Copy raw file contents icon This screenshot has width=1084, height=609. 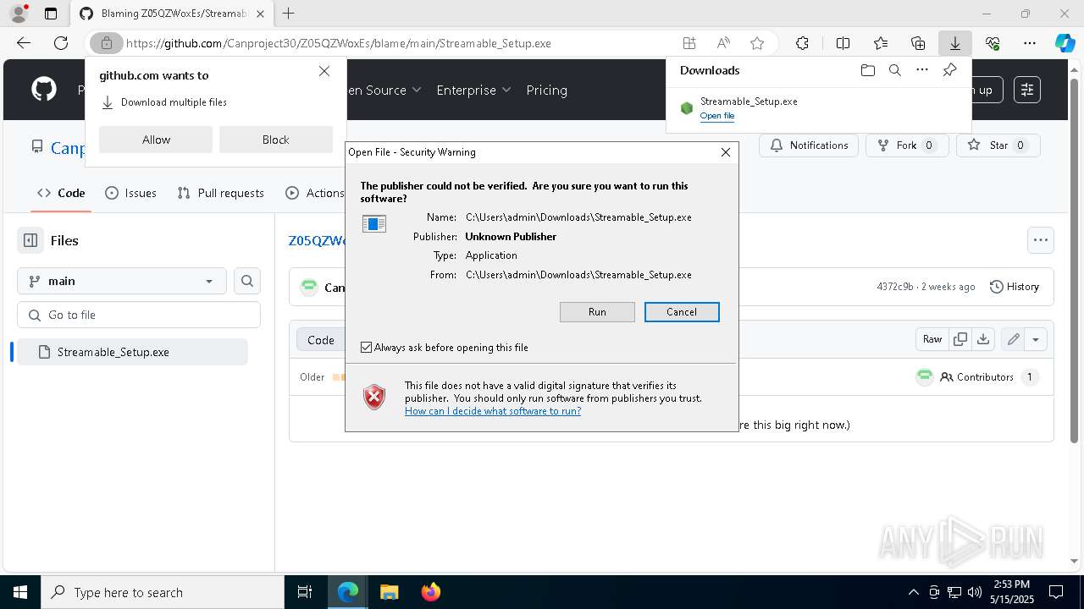(960, 339)
